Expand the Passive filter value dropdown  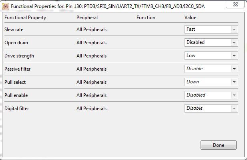pyautogui.click(x=234, y=69)
